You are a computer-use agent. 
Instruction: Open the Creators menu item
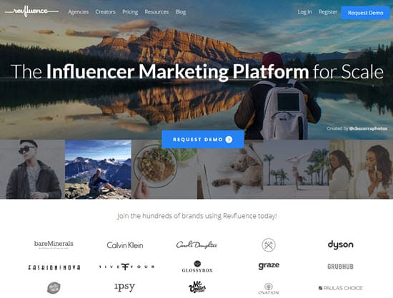(106, 11)
